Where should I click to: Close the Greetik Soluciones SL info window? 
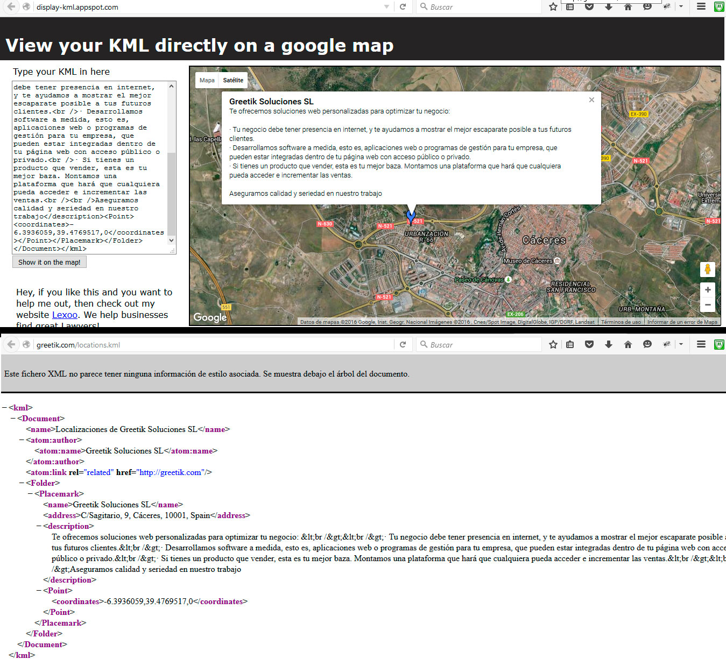tap(591, 100)
